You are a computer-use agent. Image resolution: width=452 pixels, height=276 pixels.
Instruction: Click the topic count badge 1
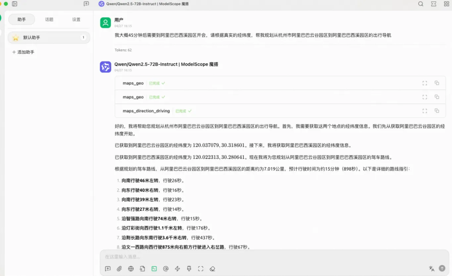coord(83,37)
